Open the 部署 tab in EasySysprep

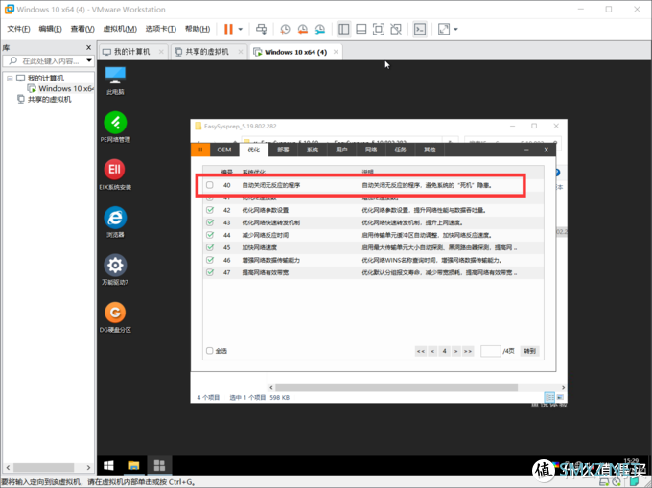coord(283,150)
